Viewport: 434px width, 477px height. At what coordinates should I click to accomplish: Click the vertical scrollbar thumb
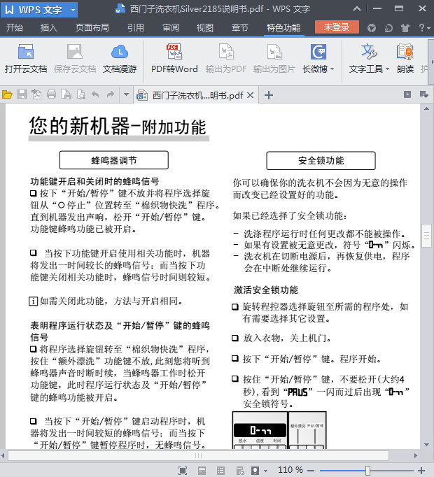(426, 236)
